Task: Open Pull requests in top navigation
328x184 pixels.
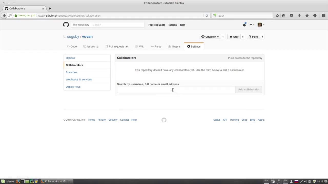Action: (x=157, y=25)
